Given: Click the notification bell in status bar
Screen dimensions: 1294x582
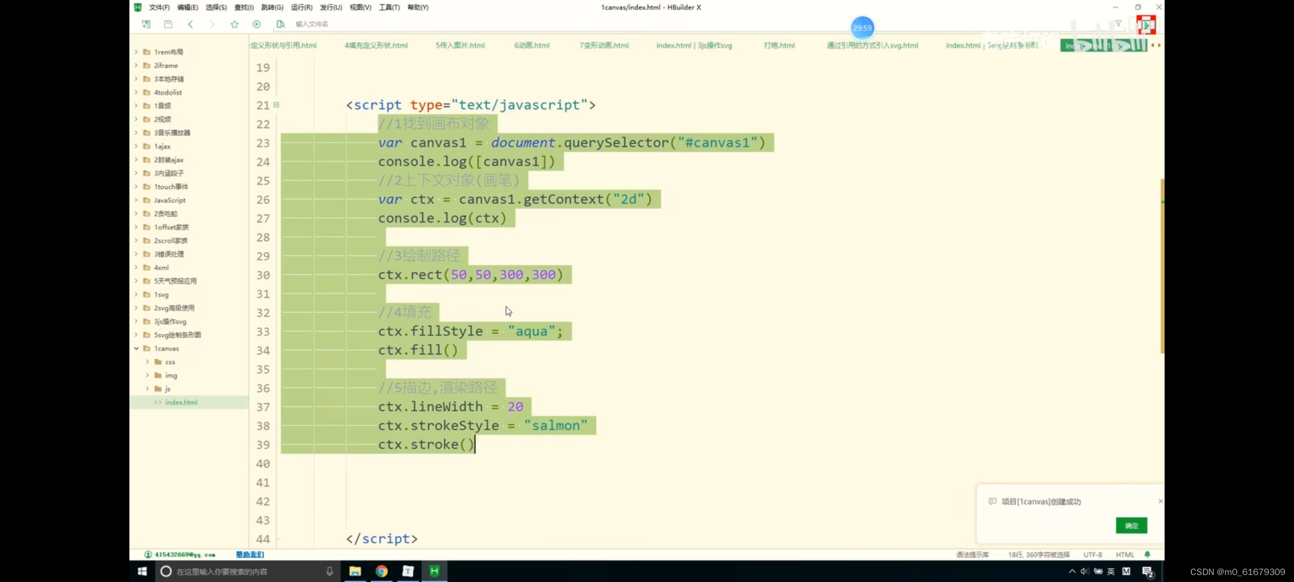Looking at the screenshot, I should [1147, 555].
